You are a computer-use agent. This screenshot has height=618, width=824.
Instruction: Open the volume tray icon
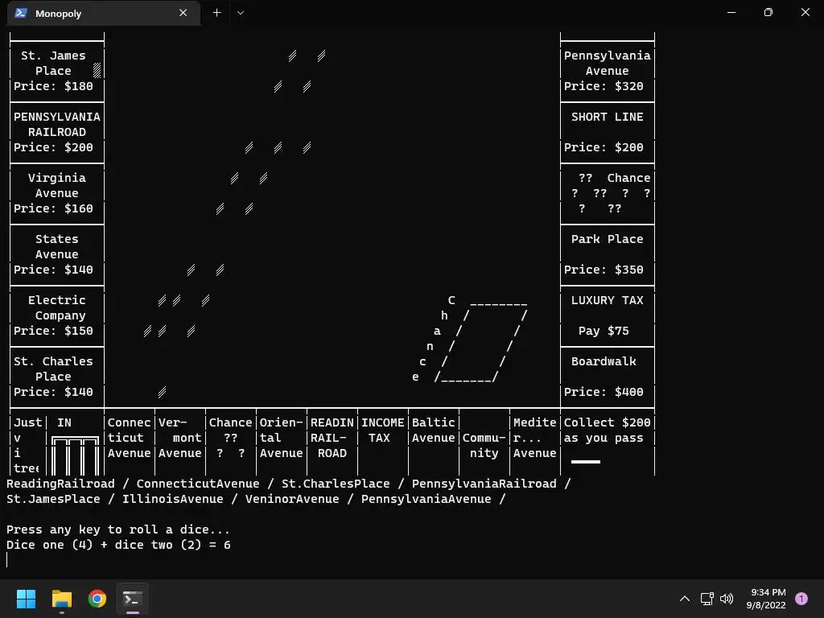click(727, 599)
